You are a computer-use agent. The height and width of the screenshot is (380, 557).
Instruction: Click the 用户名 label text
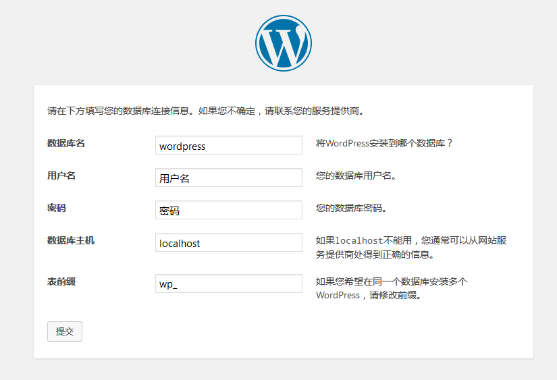click(61, 175)
